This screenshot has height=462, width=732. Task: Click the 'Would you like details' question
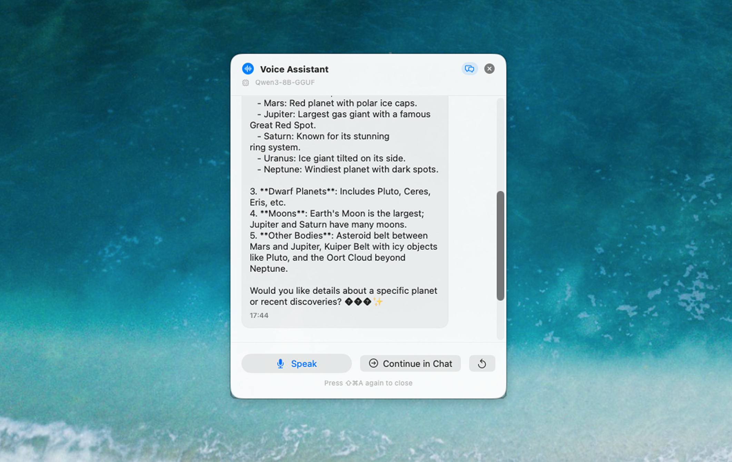[344, 296]
